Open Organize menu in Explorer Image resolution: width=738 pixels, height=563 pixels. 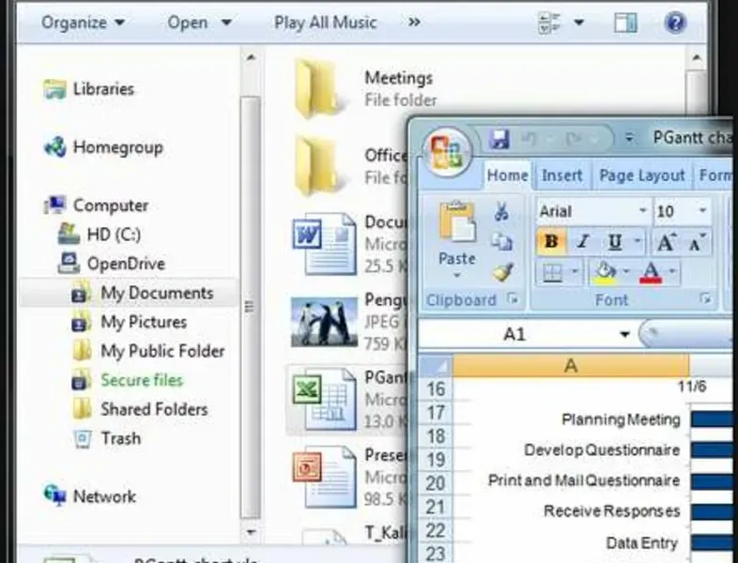[83, 23]
